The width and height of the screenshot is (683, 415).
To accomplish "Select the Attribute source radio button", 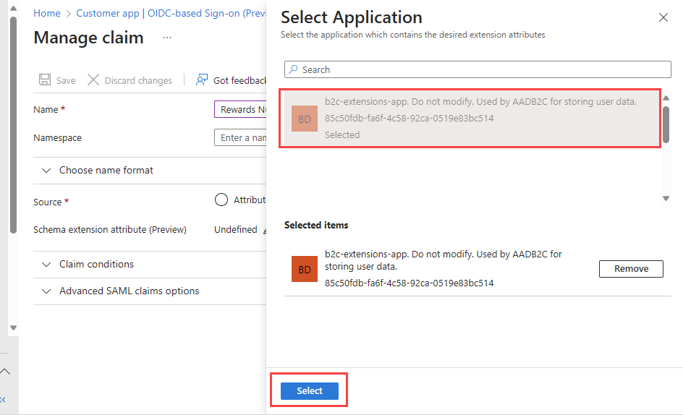I will (x=221, y=200).
